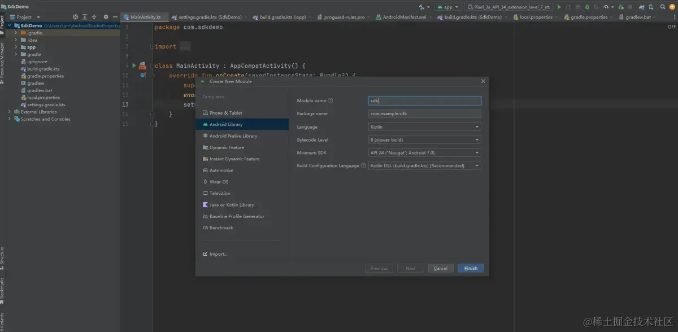
Task: Select the Phone & Tablet template
Action: (242, 113)
